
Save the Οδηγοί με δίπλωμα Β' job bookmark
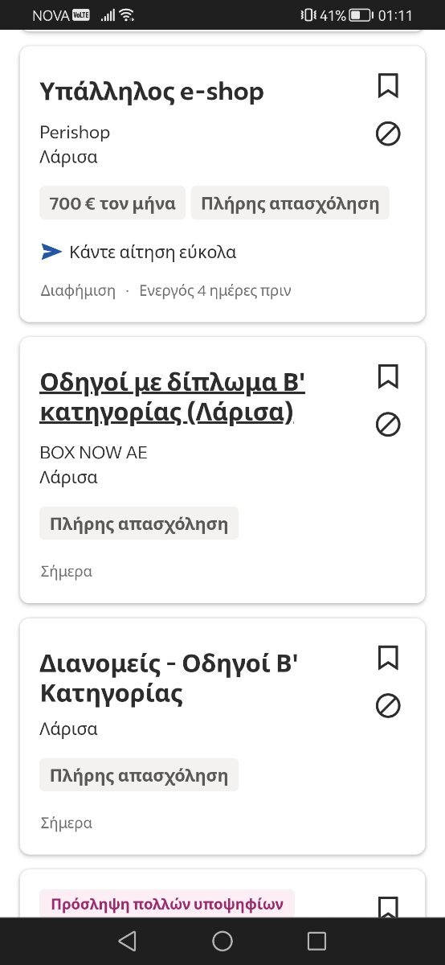pos(388,376)
